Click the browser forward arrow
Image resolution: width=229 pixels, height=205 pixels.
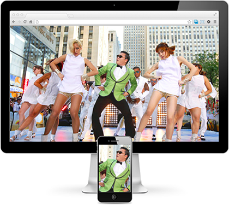point(19,22)
